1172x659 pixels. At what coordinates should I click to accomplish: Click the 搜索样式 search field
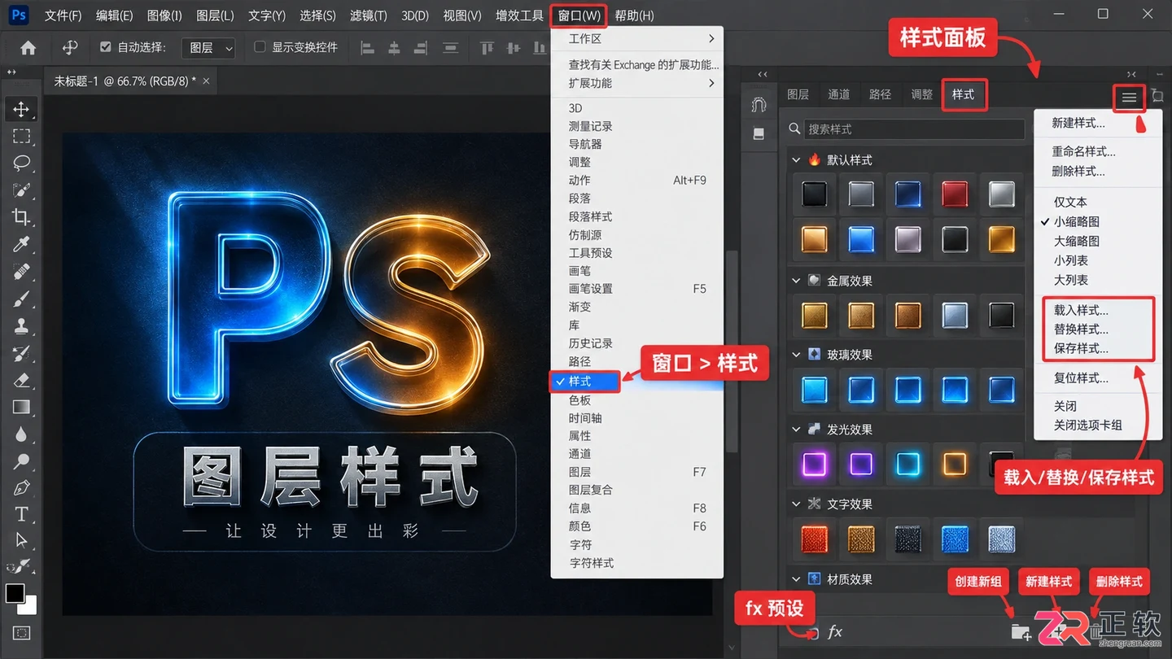914,129
